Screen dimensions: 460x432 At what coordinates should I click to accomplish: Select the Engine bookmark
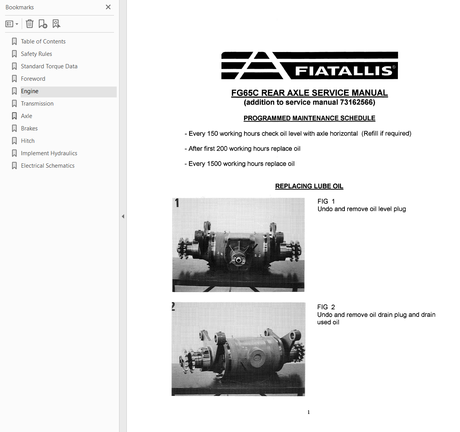(x=68, y=91)
